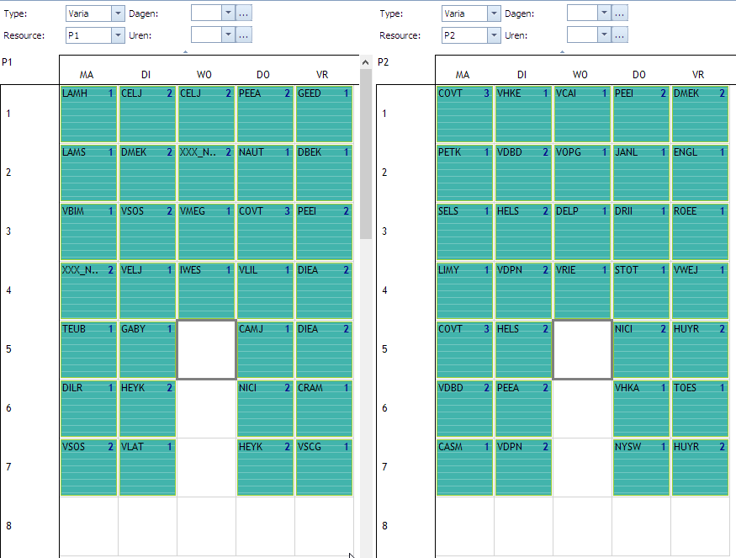Select the TOES cell in P2 grid
This screenshot has height=558, width=736.
tap(701, 408)
